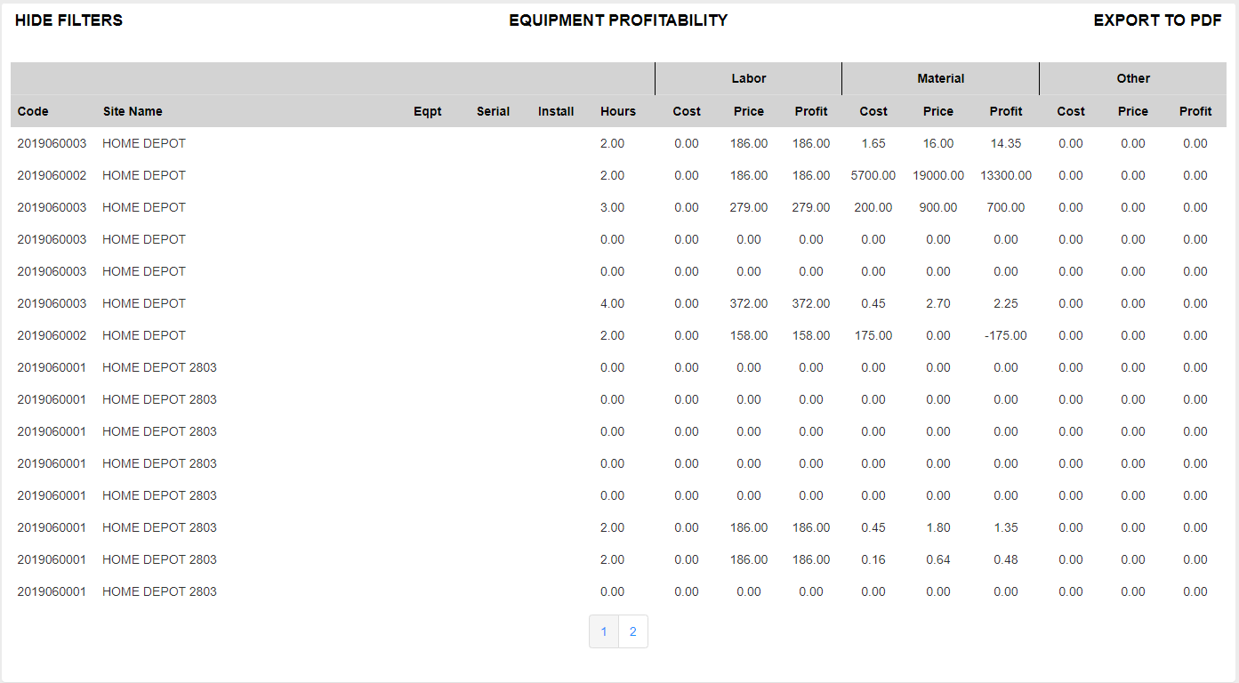Click the HIDE FILTERS button
The height and width of the screenshot is (683, 1239).
(x=68, y=20)
